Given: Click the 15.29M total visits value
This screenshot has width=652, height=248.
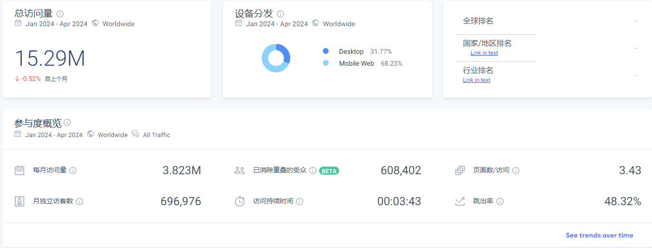Looking at the screenshot, I should [x=50, y=58].
